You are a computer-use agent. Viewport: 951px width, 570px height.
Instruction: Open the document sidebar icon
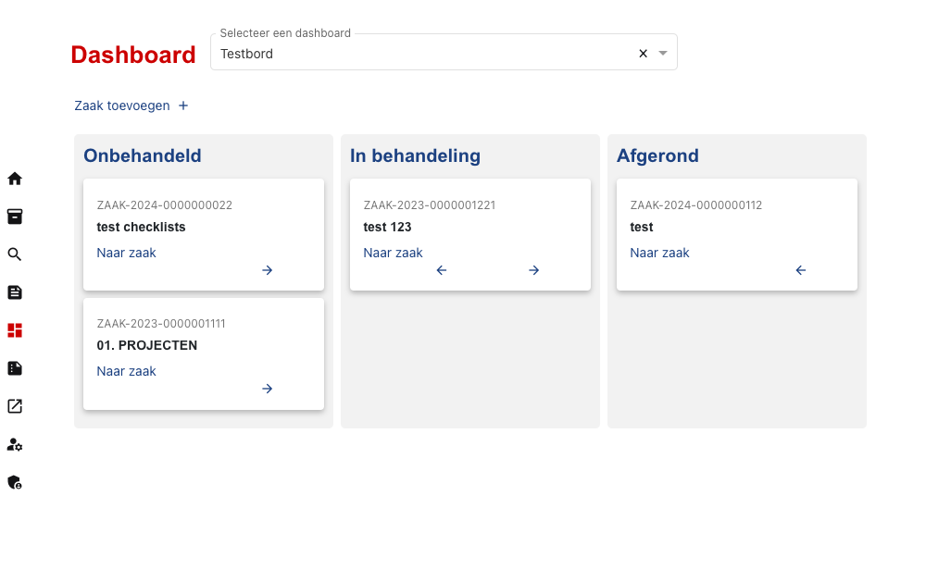15,292
